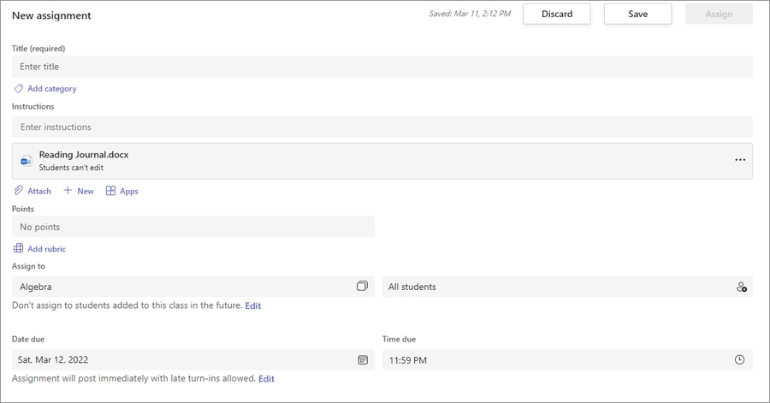This screenshot has height=403, width=770.
Task: Click the class picker icon in Algebra field
Action: [x=362, y=287]
